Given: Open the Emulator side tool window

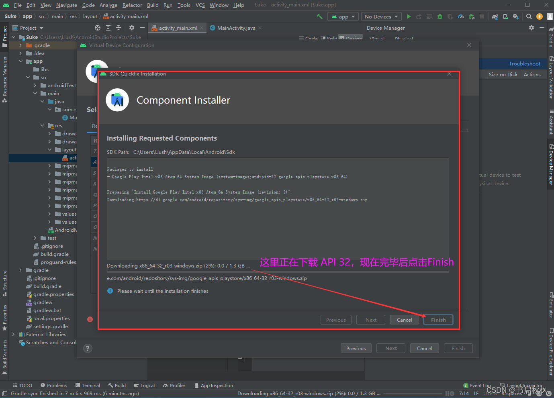Looking at the screenshot, I should pos(551,306).
